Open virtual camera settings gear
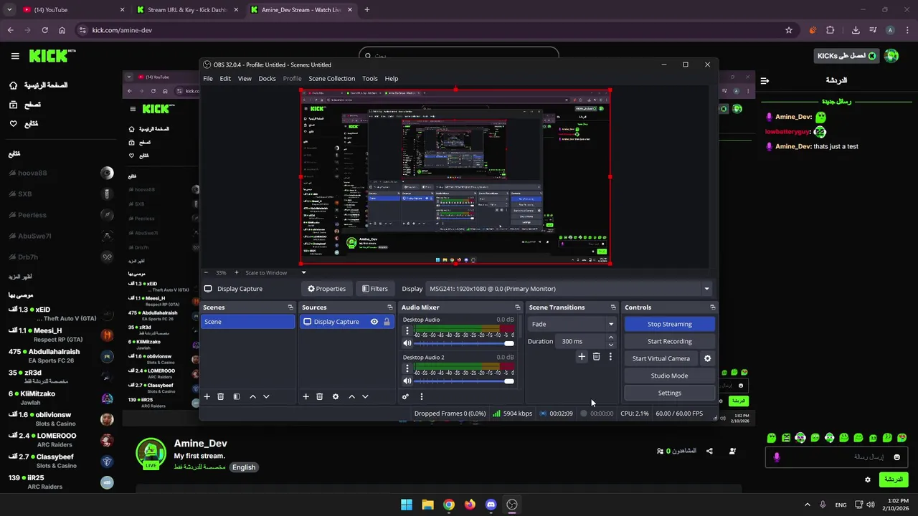 coord(707,358)
